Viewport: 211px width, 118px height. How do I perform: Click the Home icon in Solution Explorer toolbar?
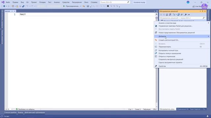tap(167, 14)
